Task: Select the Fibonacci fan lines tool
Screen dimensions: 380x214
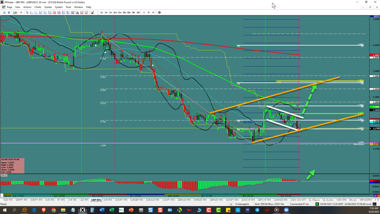Action: (x=64, y=13)
